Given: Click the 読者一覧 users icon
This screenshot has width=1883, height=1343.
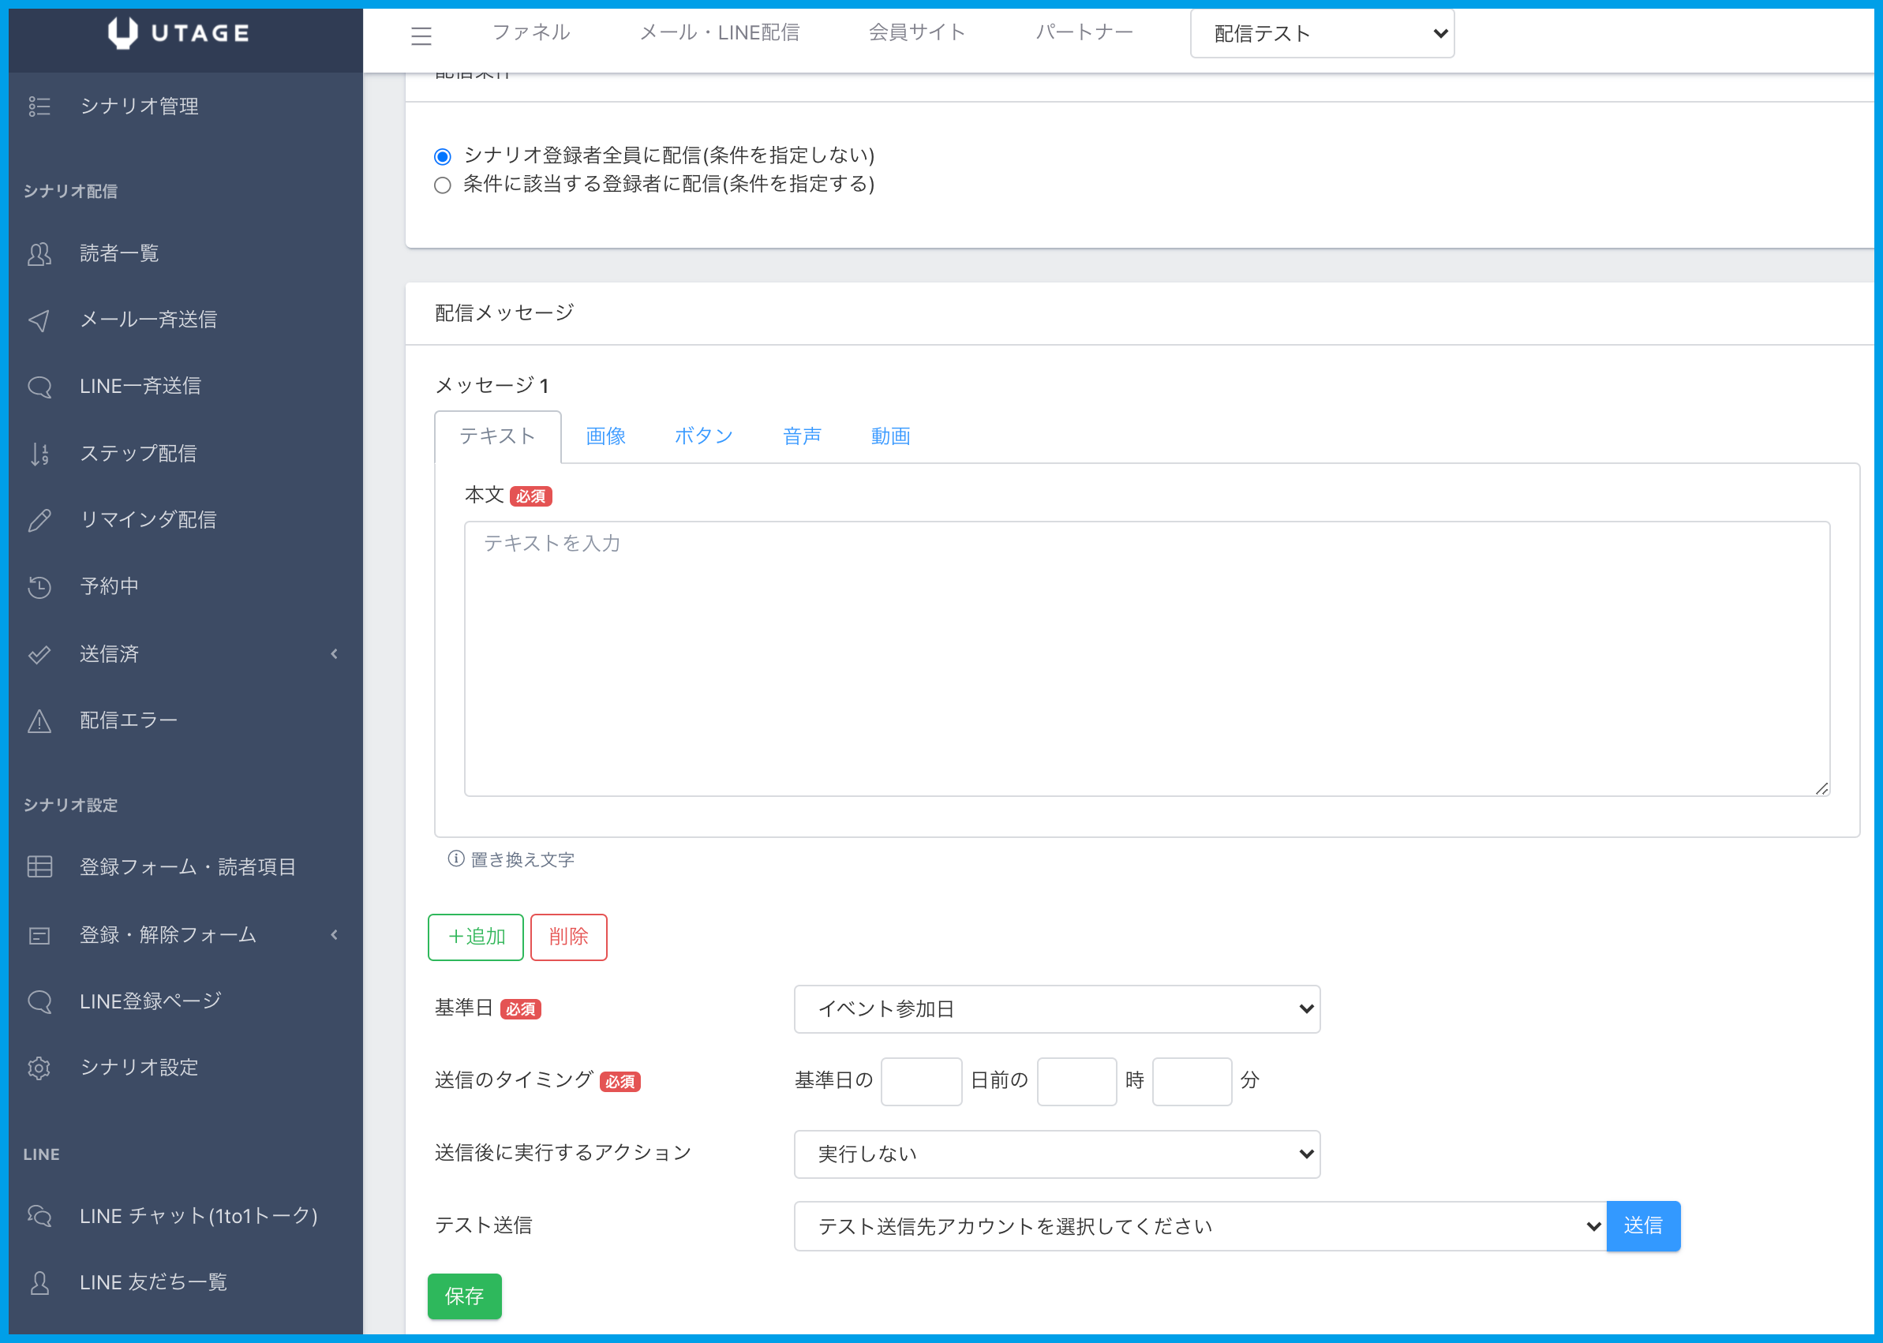Looking at the screenshot, I should (x=39, y=254).
